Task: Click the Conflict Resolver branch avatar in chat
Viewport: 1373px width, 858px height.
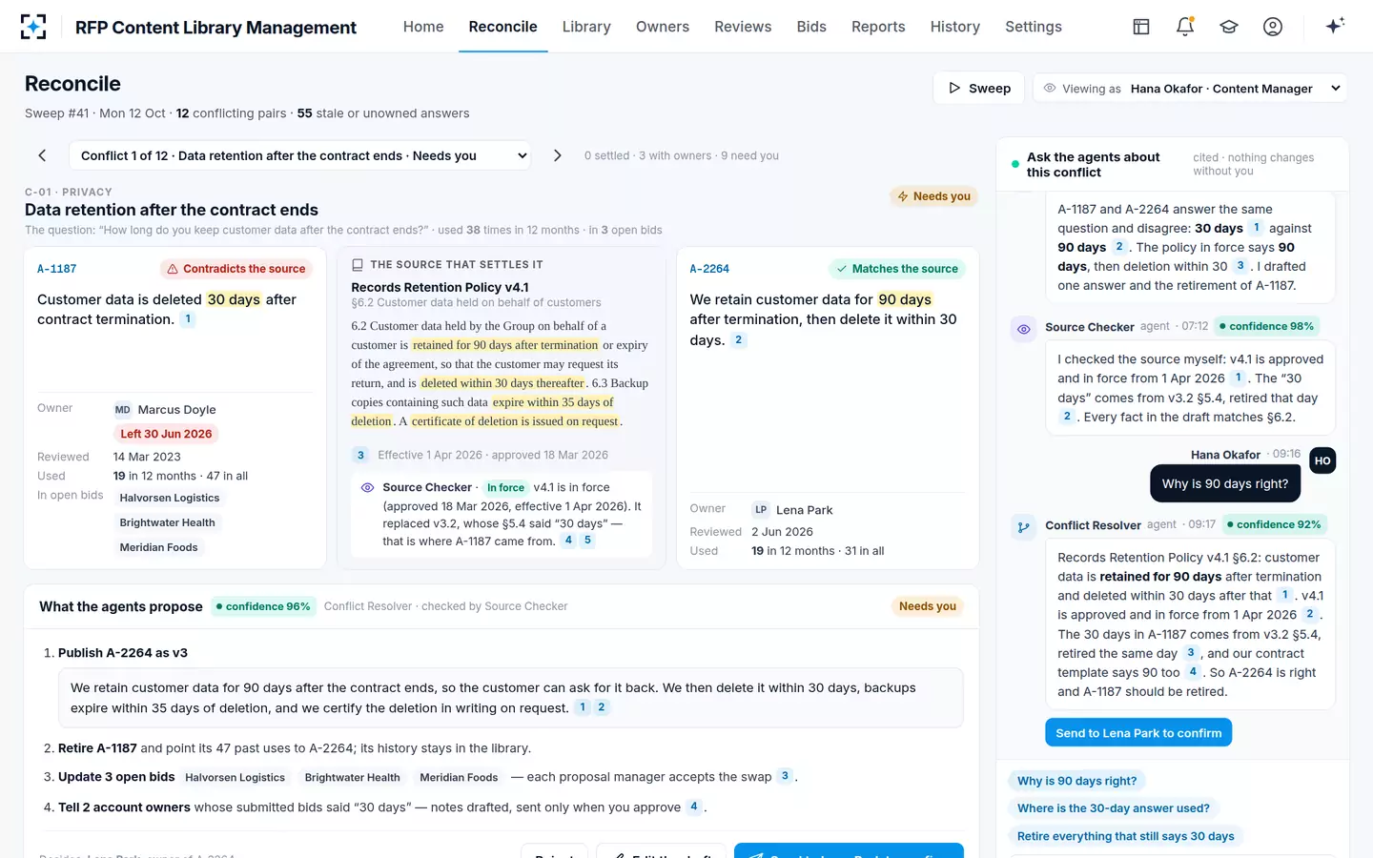Action: [1023, 527]
